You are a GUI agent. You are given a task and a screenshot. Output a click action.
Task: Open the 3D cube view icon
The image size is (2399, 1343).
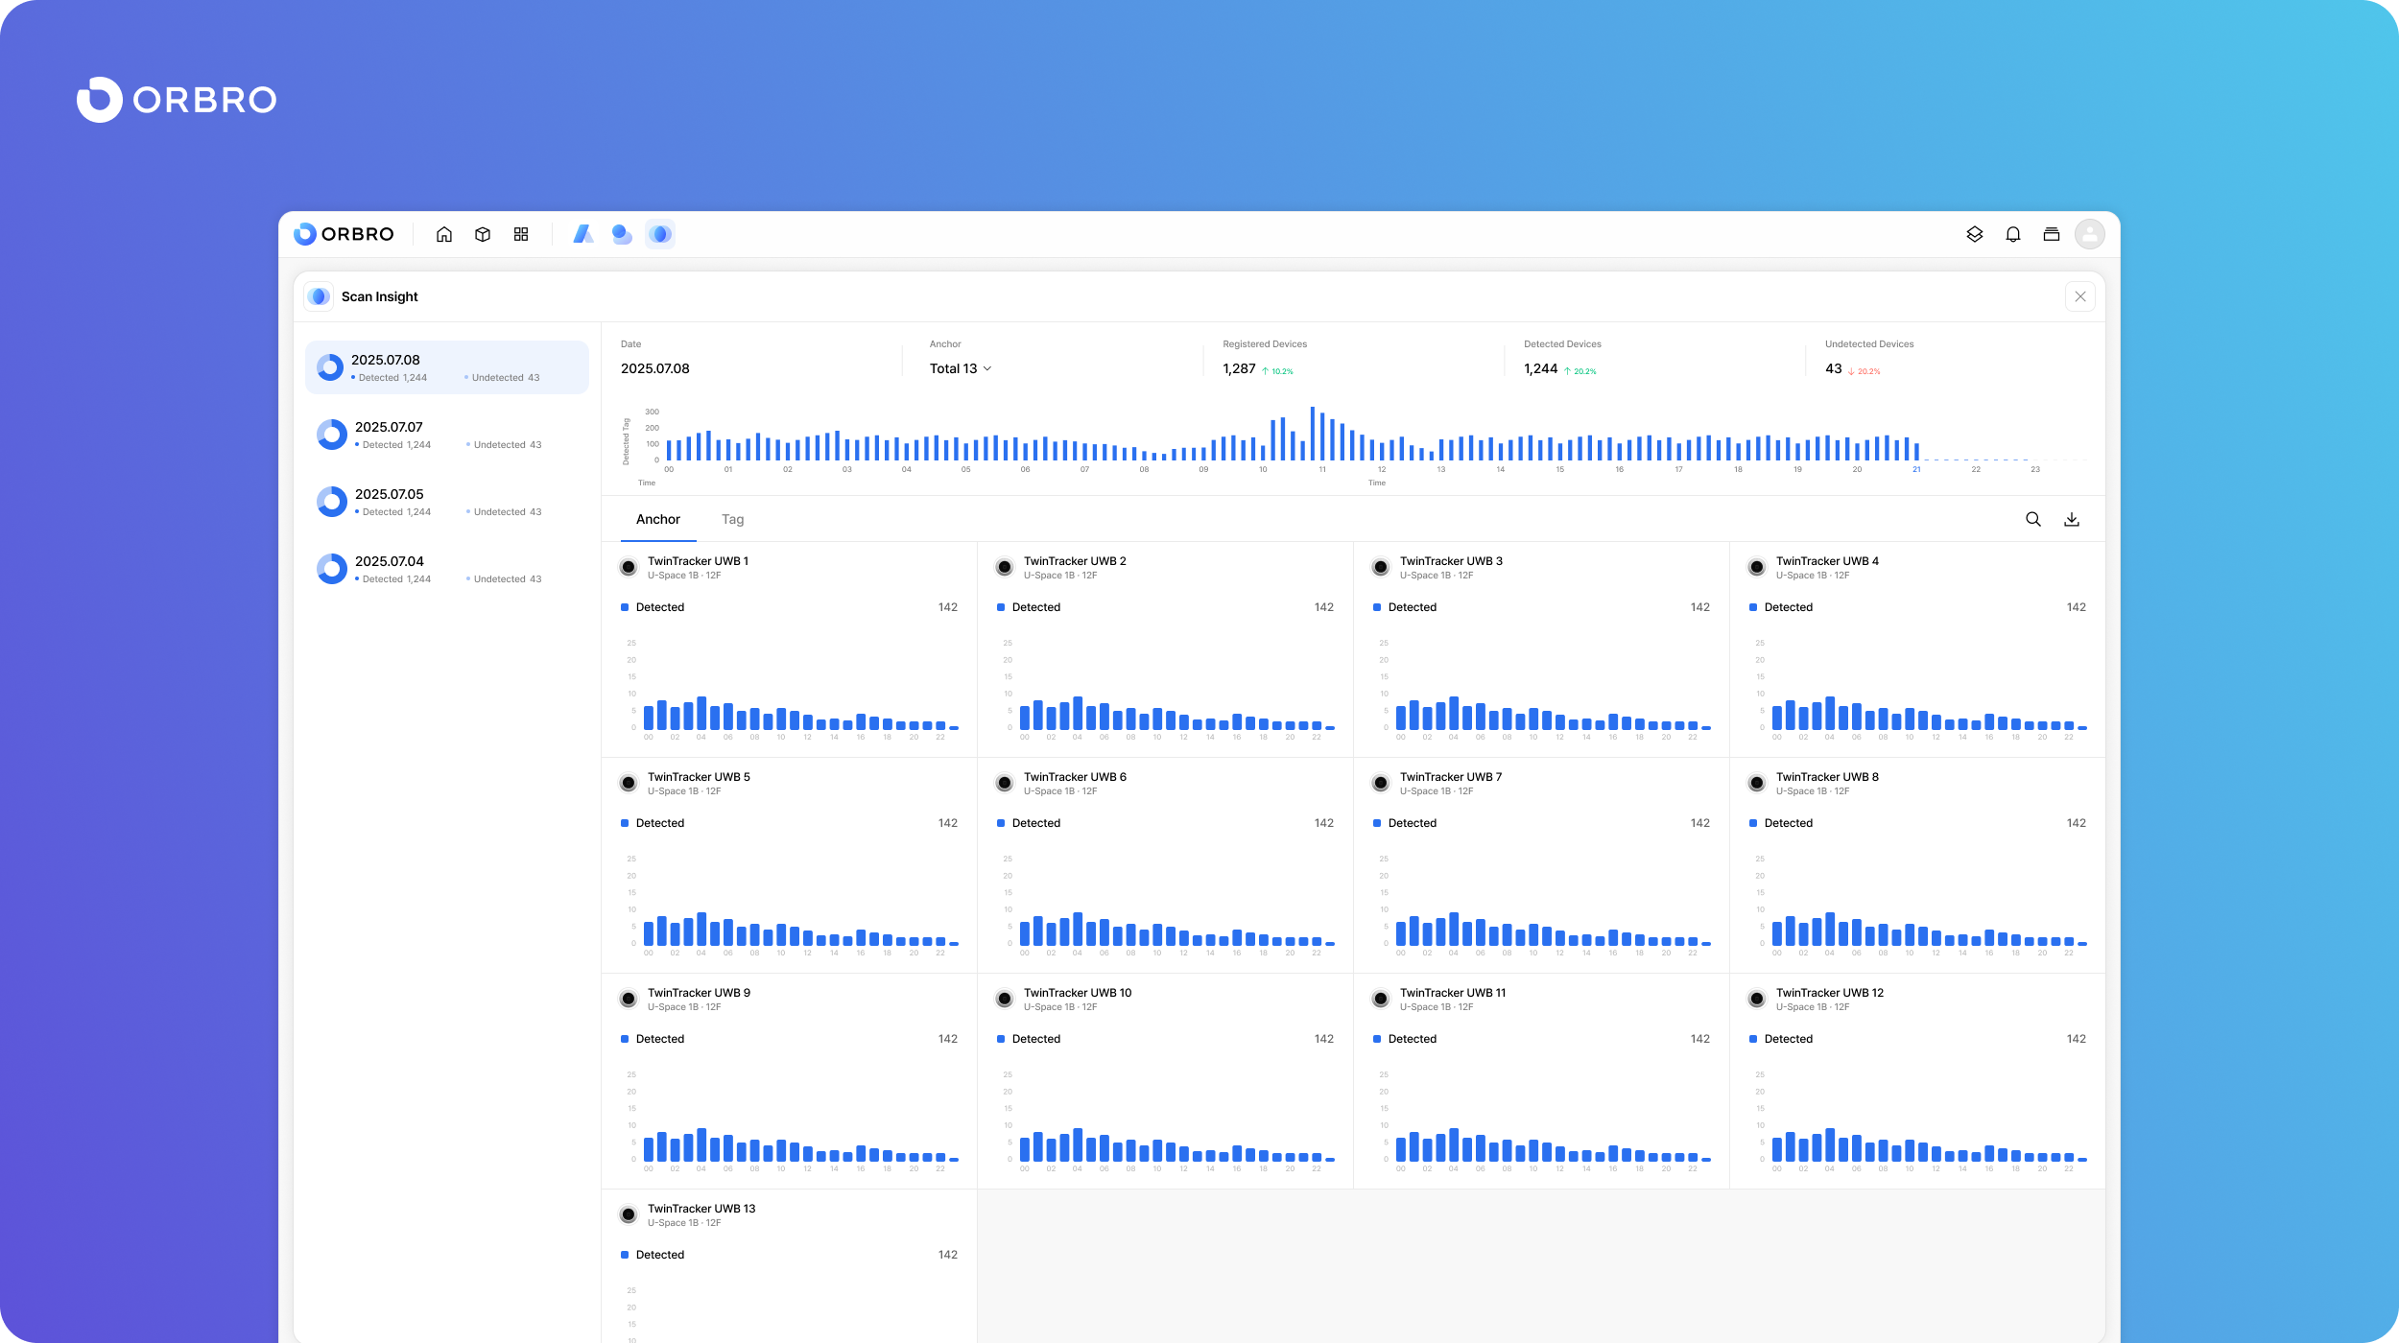coord(483,234)
